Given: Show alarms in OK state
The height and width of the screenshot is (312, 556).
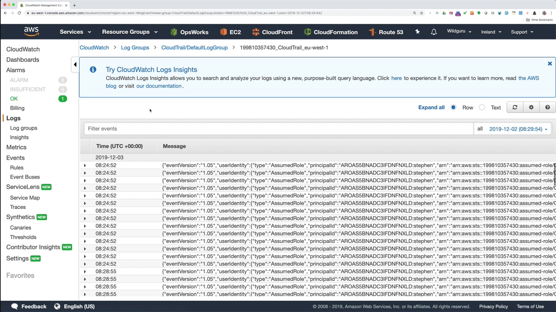Looking at the screenshot, I should pos(14,99).
